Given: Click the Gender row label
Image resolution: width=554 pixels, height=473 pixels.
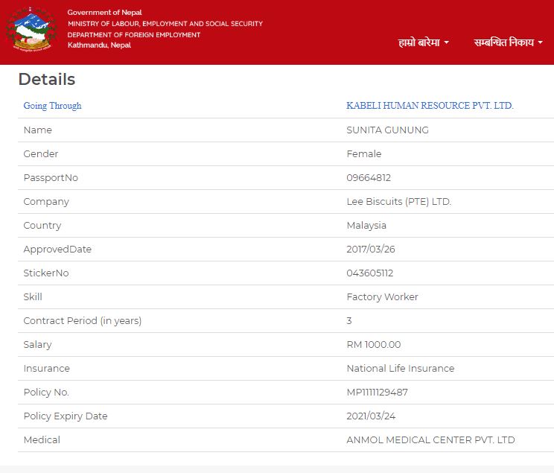Looking at the screenshot, I should click(x=41, y=153).
